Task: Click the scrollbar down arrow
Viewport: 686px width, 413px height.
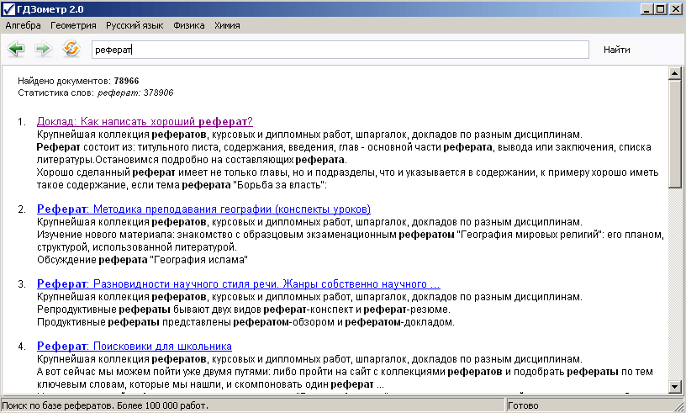Action: pos(674,387)
